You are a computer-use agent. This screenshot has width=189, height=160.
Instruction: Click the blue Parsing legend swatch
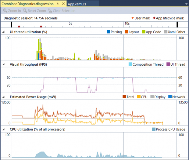(x=108, y=32)
